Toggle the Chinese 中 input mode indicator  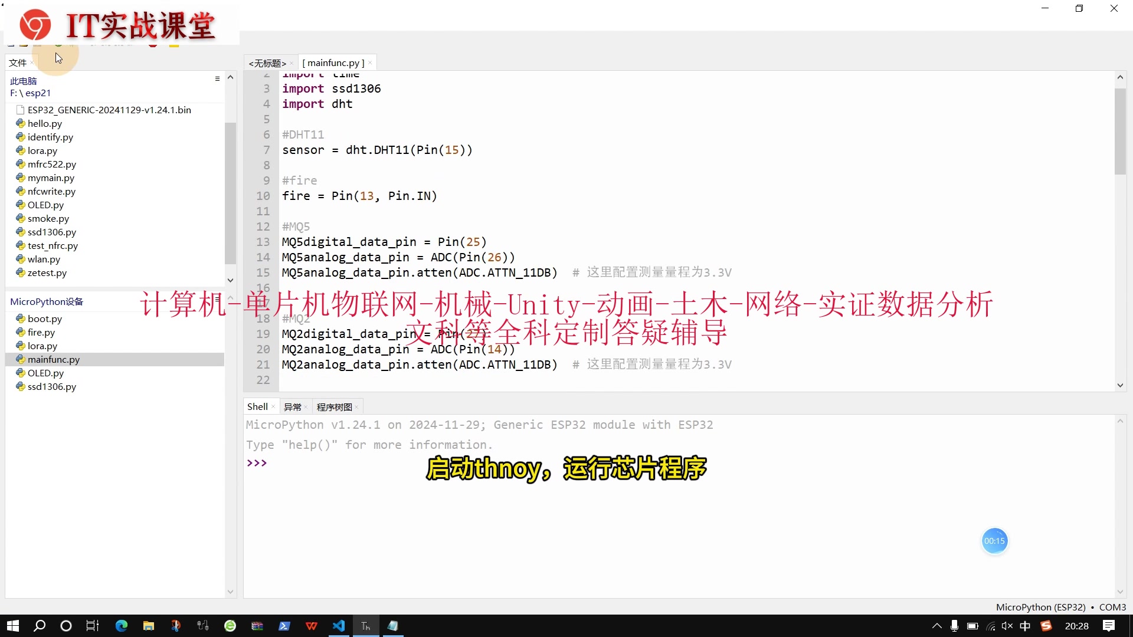coord(1026,626)
